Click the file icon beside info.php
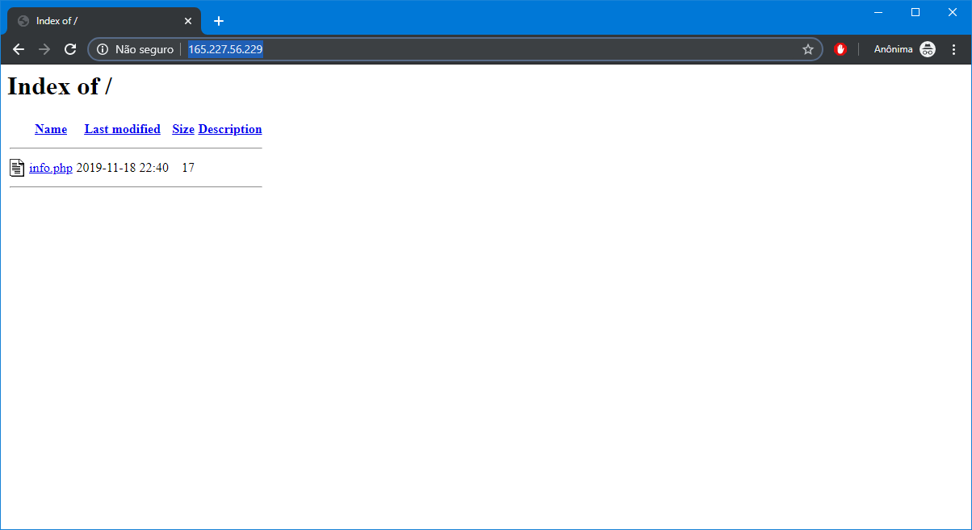Image resolution: width=972 pixels, height=530 pixels. click(x=17, y=168)
